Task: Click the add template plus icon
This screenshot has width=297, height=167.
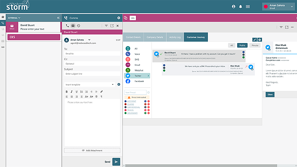Action: click(119, 84)
